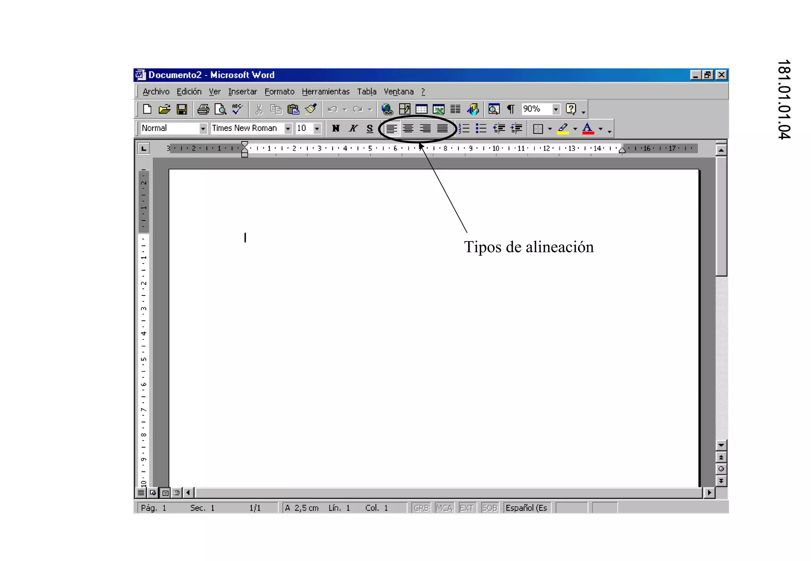The image size is (811, 561).
Task: Click the Spelling and Grammar check icon
Action: pyautogui.click(x=238, y=109)
